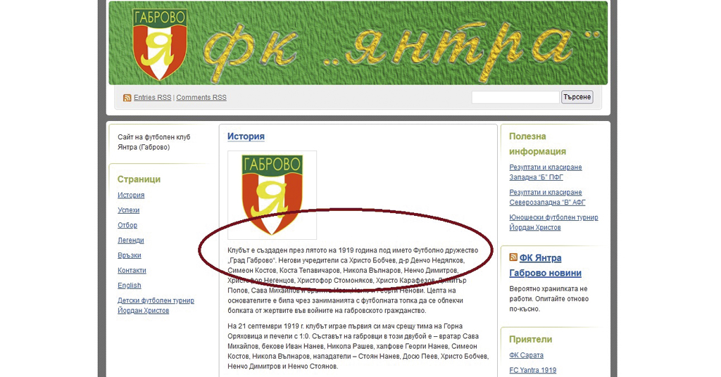Navigate to the Отбор page
Image resolution: width=721 pixels, height=377 pixels.
[x=127, y=226]
